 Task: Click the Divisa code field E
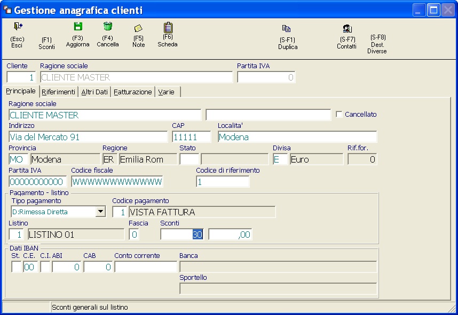280,159
